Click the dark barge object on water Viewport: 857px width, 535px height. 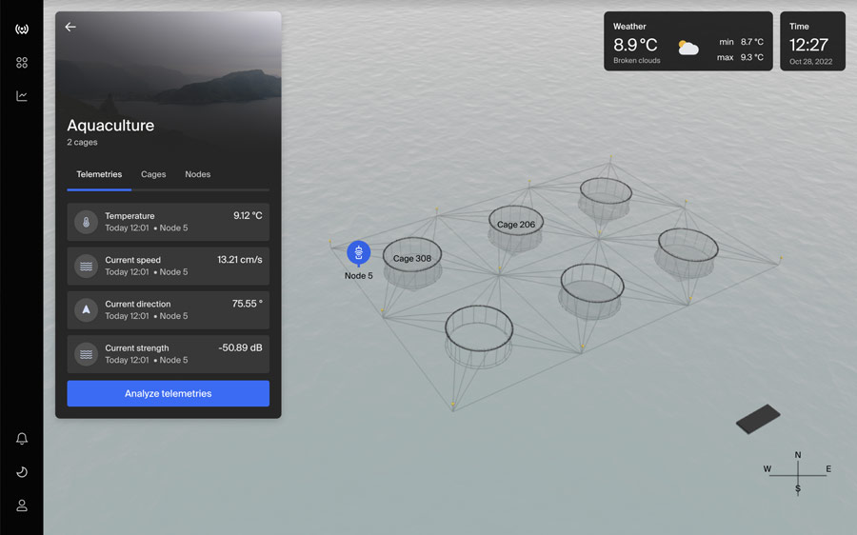coord(758,419)
